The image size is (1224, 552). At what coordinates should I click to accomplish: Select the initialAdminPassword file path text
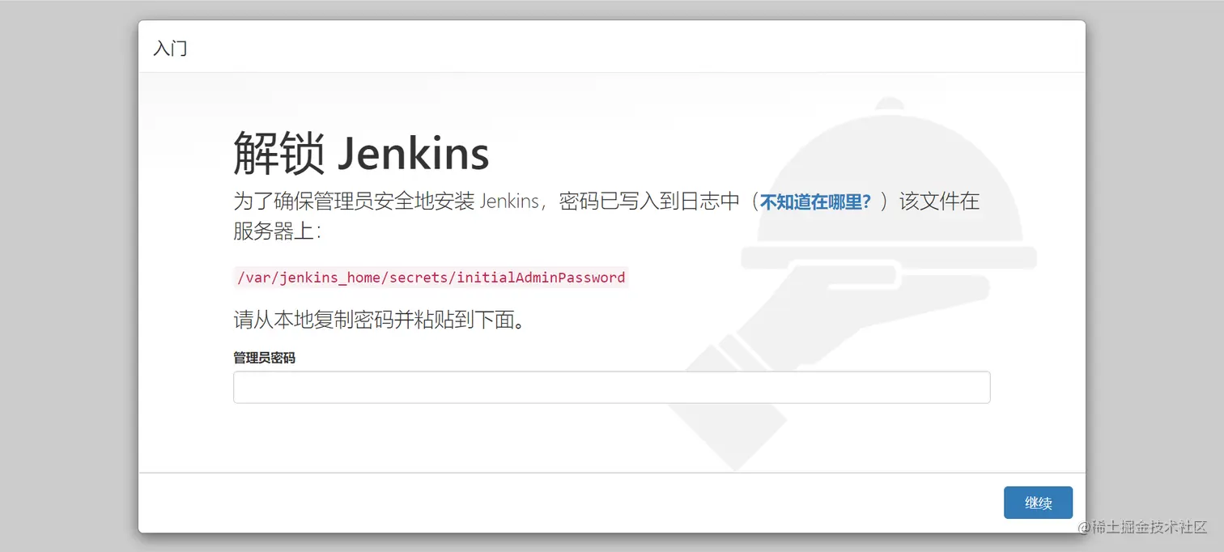point(430,277)
